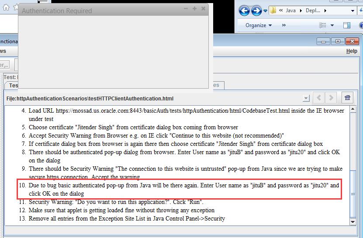This screenshot has width=363, height=238.
Task: Open the Explorer address bar history dropdown
Action: pos(353,10)
